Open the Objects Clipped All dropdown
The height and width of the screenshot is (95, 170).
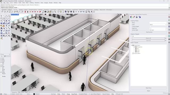coord(149,36)
